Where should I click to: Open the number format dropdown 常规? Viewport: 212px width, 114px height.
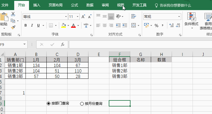click(x=179, y=17)
